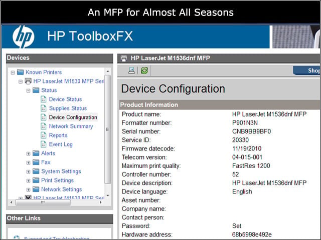This screenshot has height=240, width=321.
Task: Expand the Network Settings folder
Action: coord(28,189)
